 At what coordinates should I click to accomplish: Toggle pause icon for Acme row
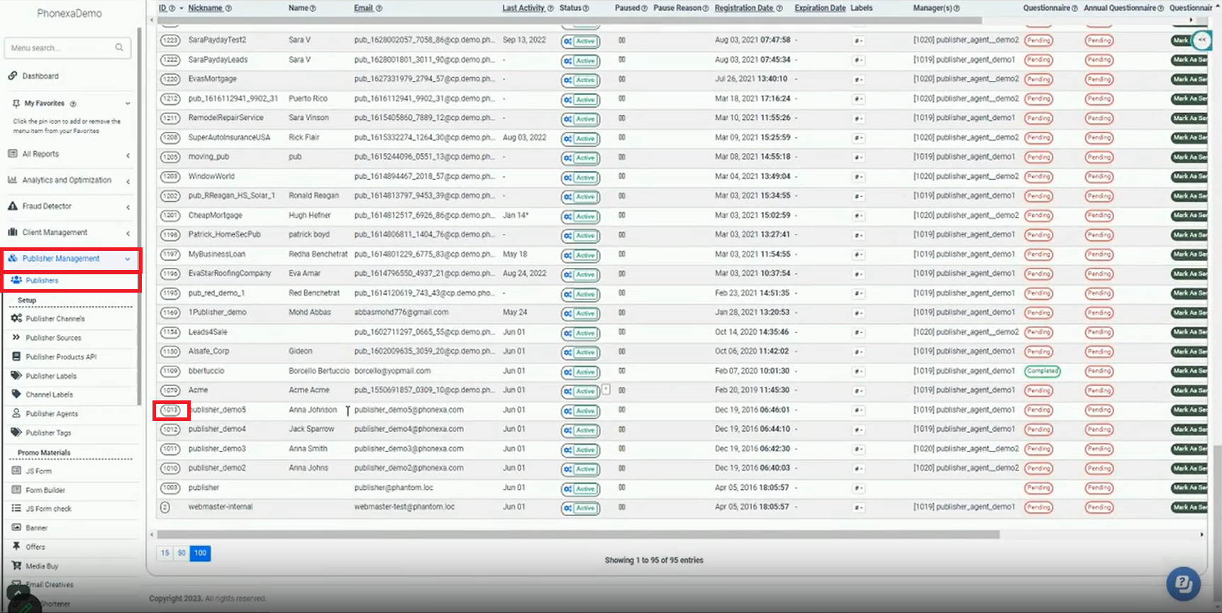coord(621,390)
